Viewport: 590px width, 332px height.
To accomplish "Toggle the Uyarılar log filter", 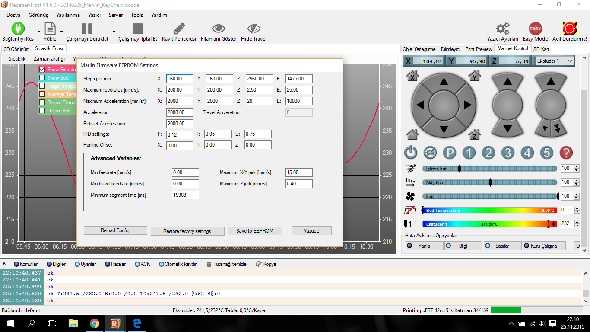I will (85, 264).
